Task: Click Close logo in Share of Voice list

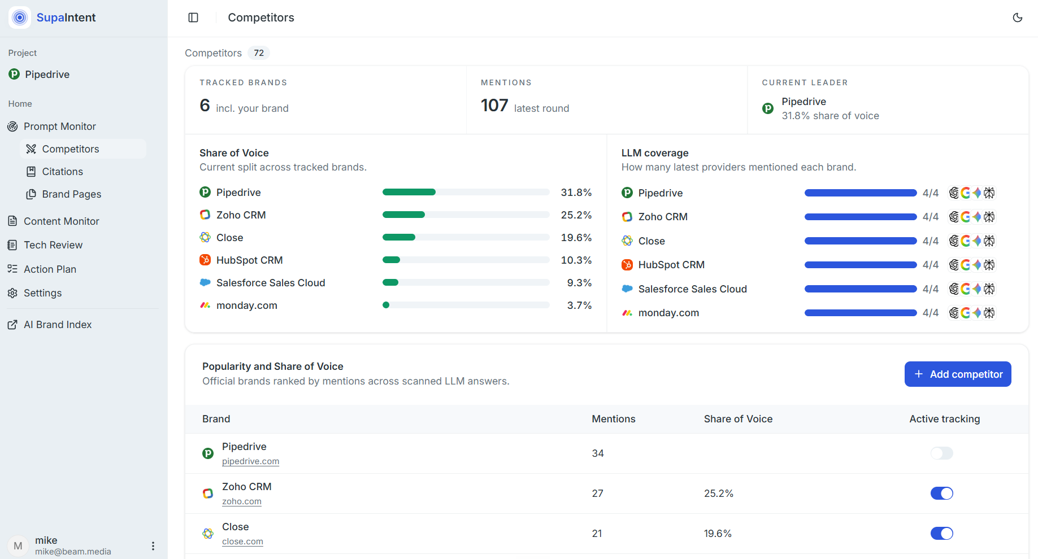Action: point(205,238)
